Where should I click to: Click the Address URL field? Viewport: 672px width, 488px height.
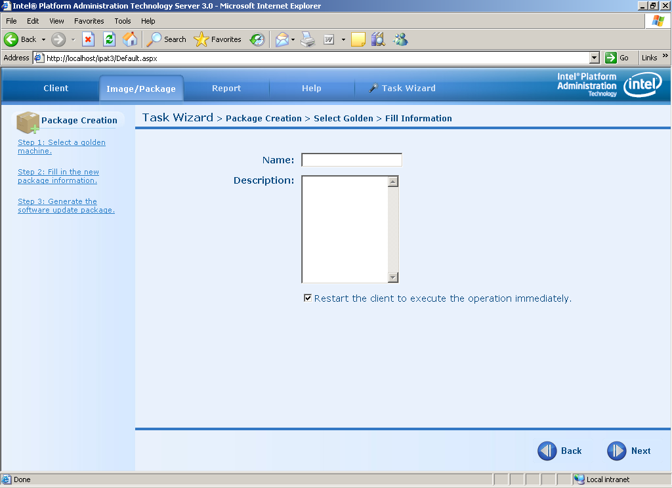[317, 58]
